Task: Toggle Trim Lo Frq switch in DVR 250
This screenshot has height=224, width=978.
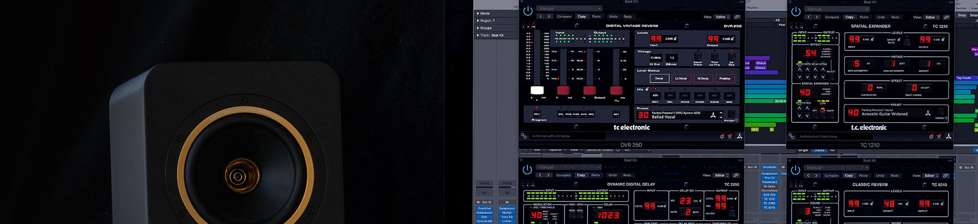Action: (715, 57)
